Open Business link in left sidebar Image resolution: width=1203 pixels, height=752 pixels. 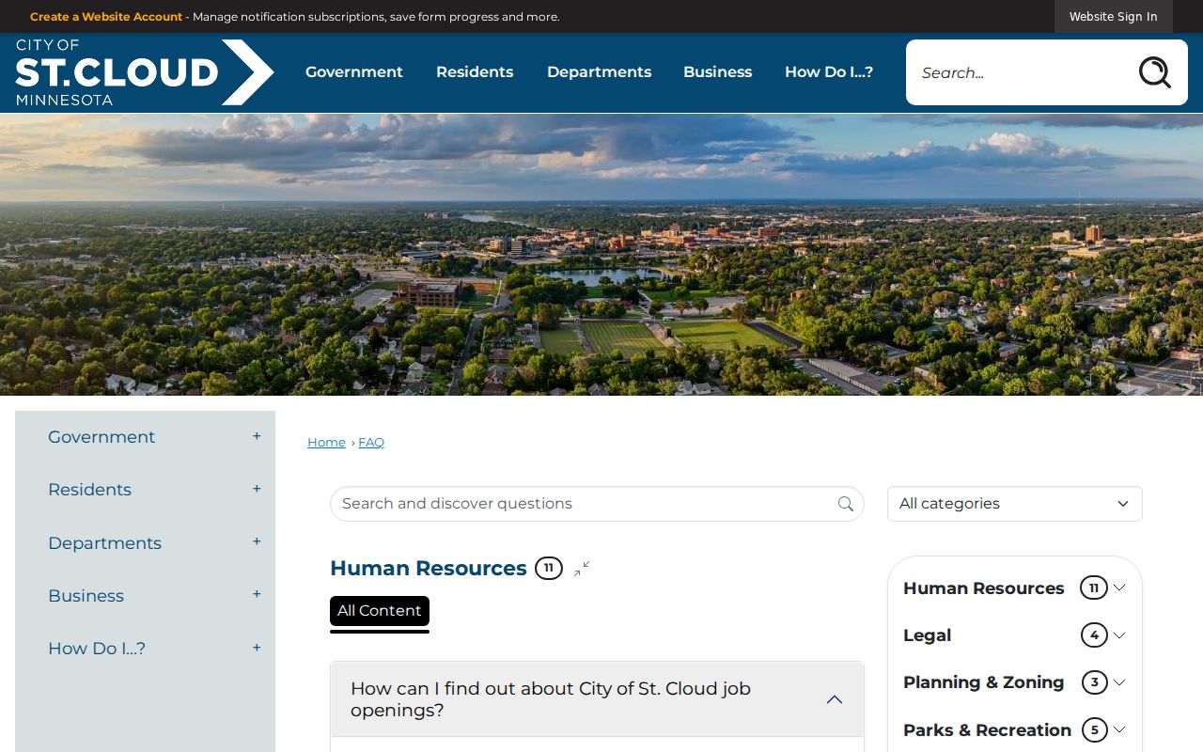86,596
